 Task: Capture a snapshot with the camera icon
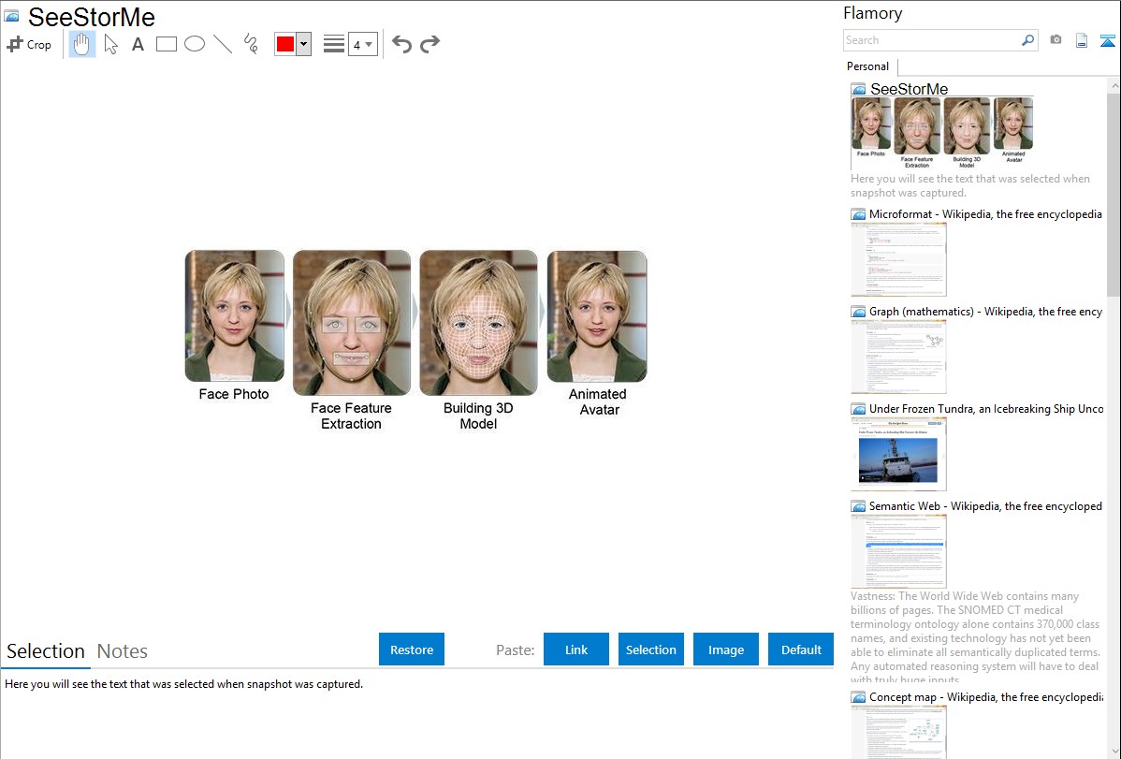coord(1055,40)
